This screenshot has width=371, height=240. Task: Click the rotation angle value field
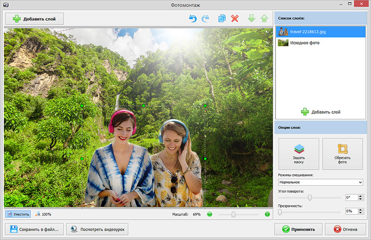coord(352,197)
